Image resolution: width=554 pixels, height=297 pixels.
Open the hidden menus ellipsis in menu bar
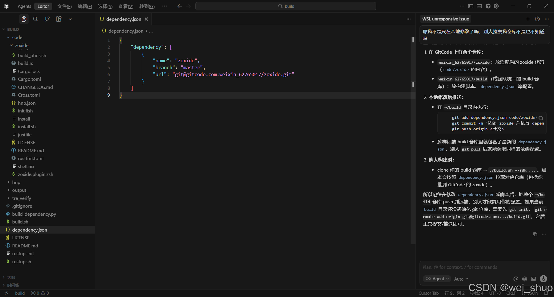pos(164,6)
